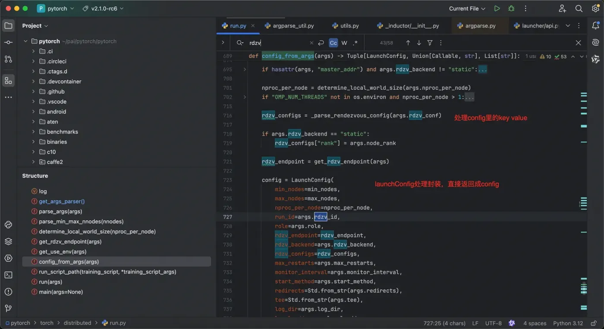Open the Structure tool window icon
604x329 pixels.
8,81
